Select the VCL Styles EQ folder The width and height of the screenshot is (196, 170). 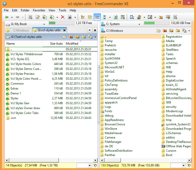(20, 59)
